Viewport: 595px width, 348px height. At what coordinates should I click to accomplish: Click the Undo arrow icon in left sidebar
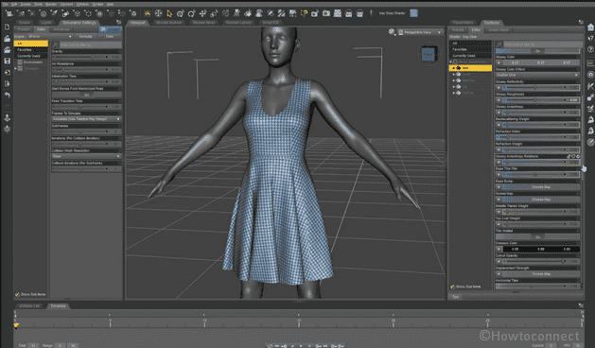pos(7,95)
